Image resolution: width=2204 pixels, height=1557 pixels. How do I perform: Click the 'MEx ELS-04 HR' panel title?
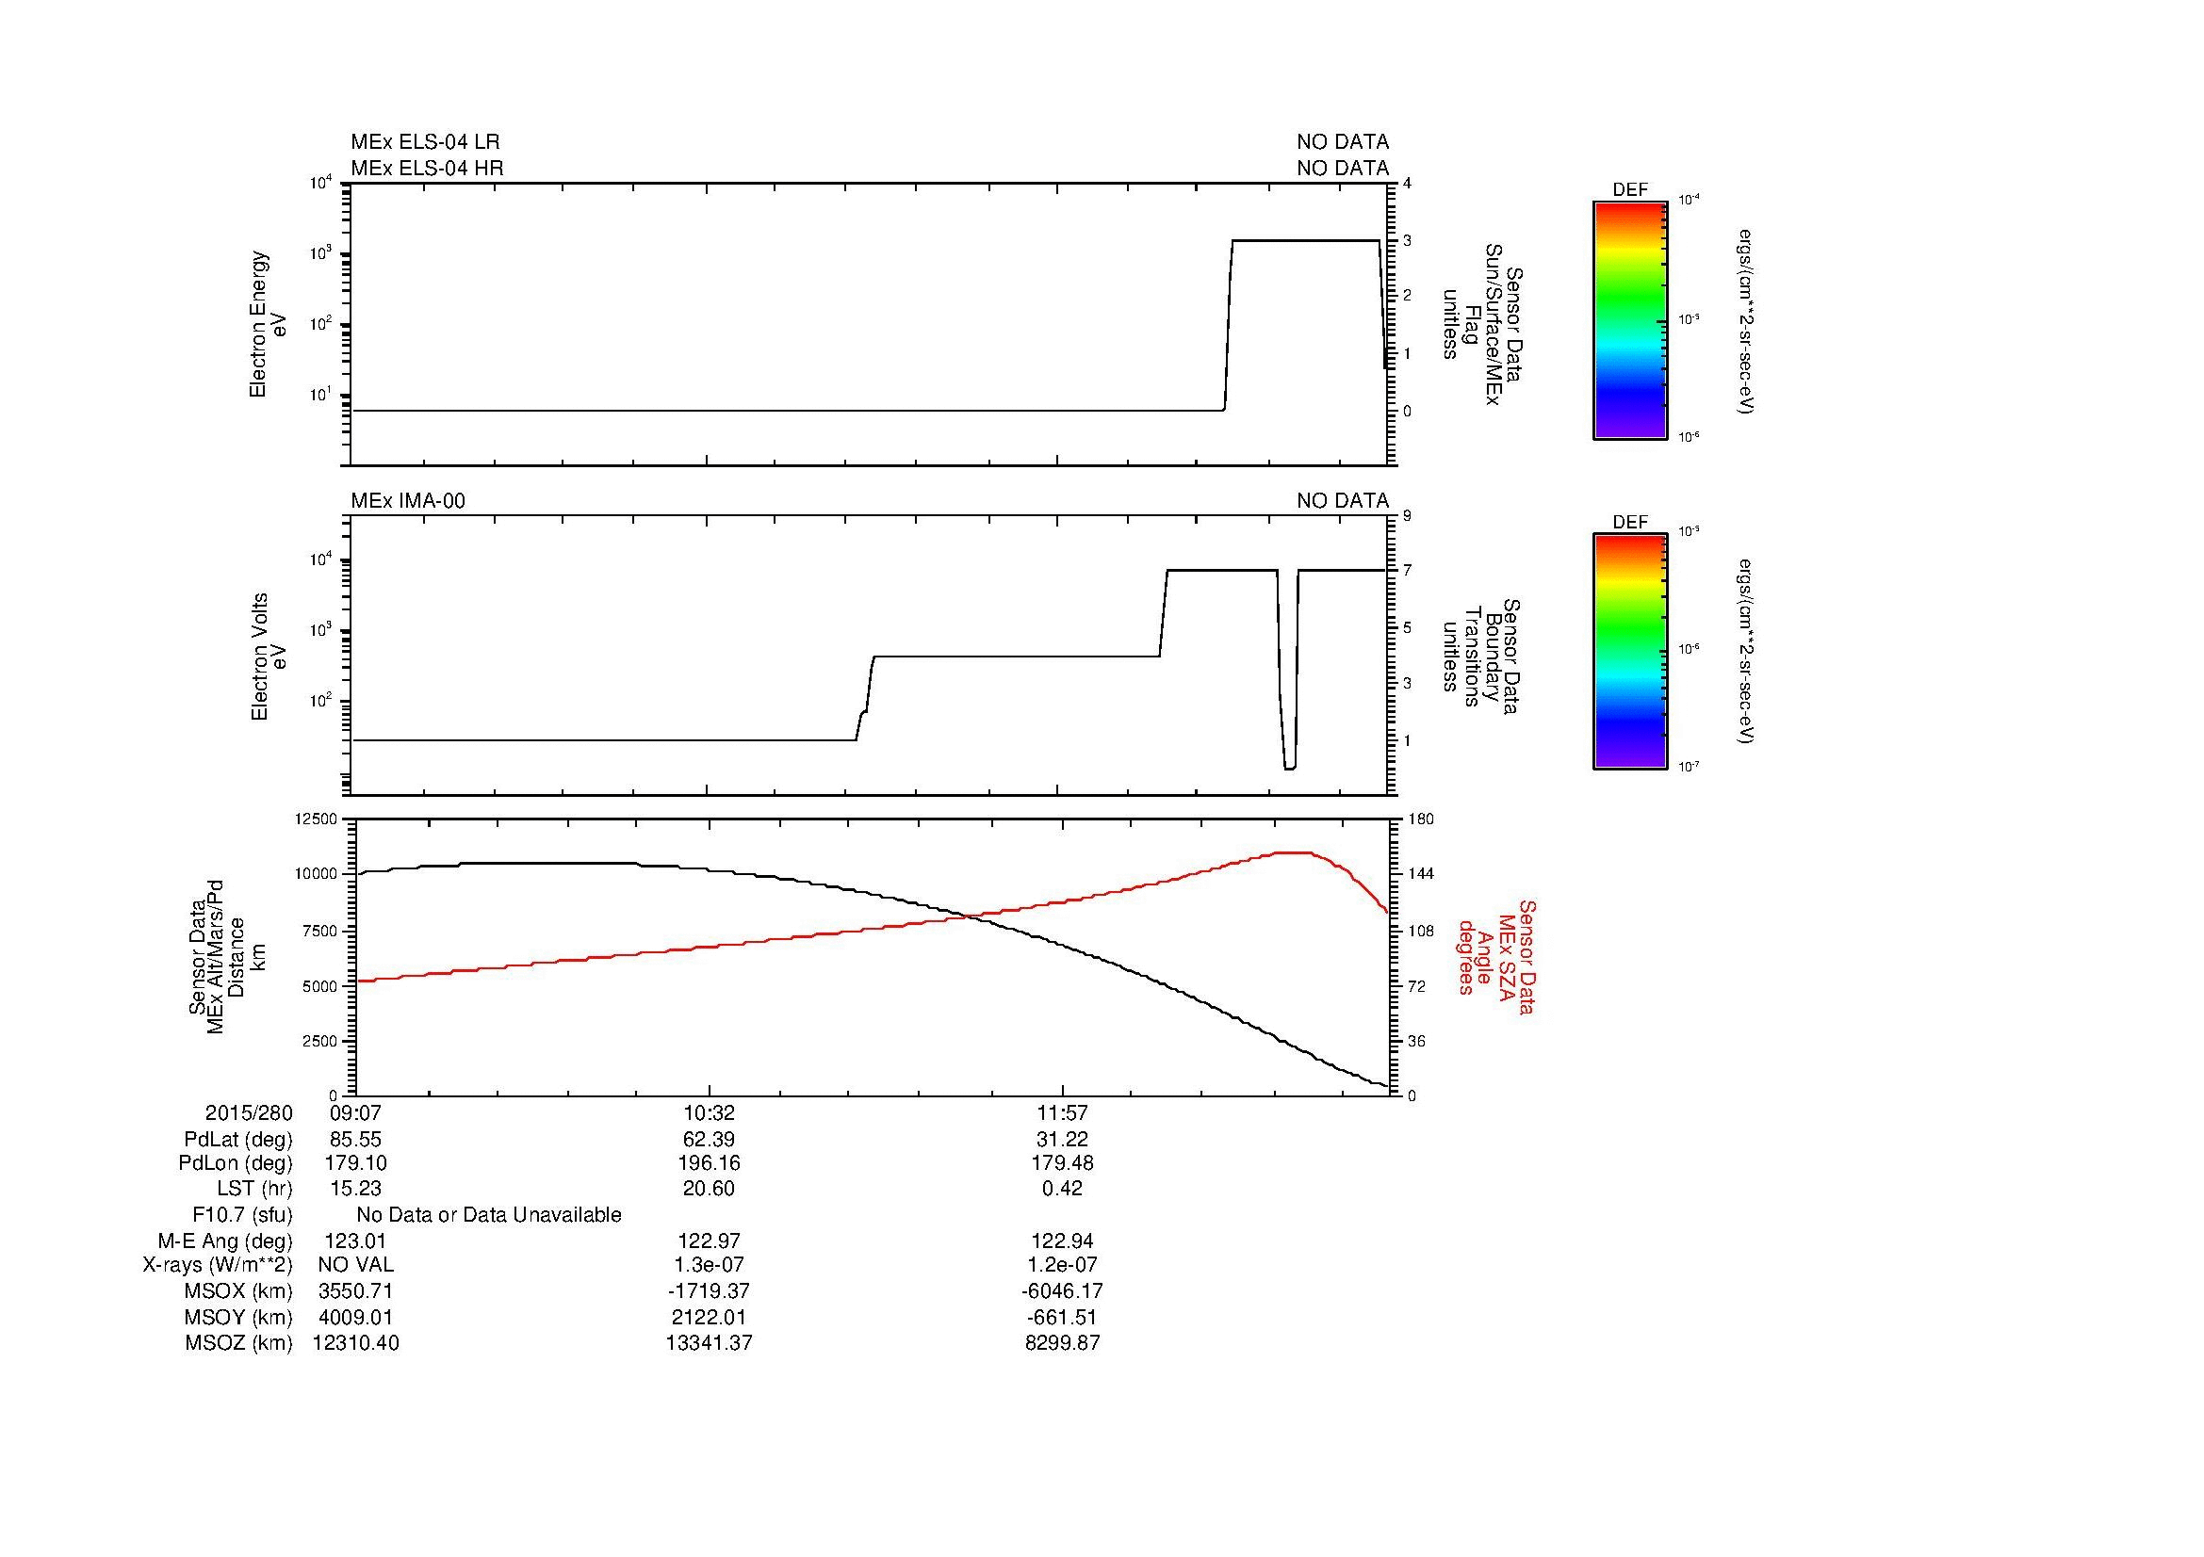click(426, 168)
